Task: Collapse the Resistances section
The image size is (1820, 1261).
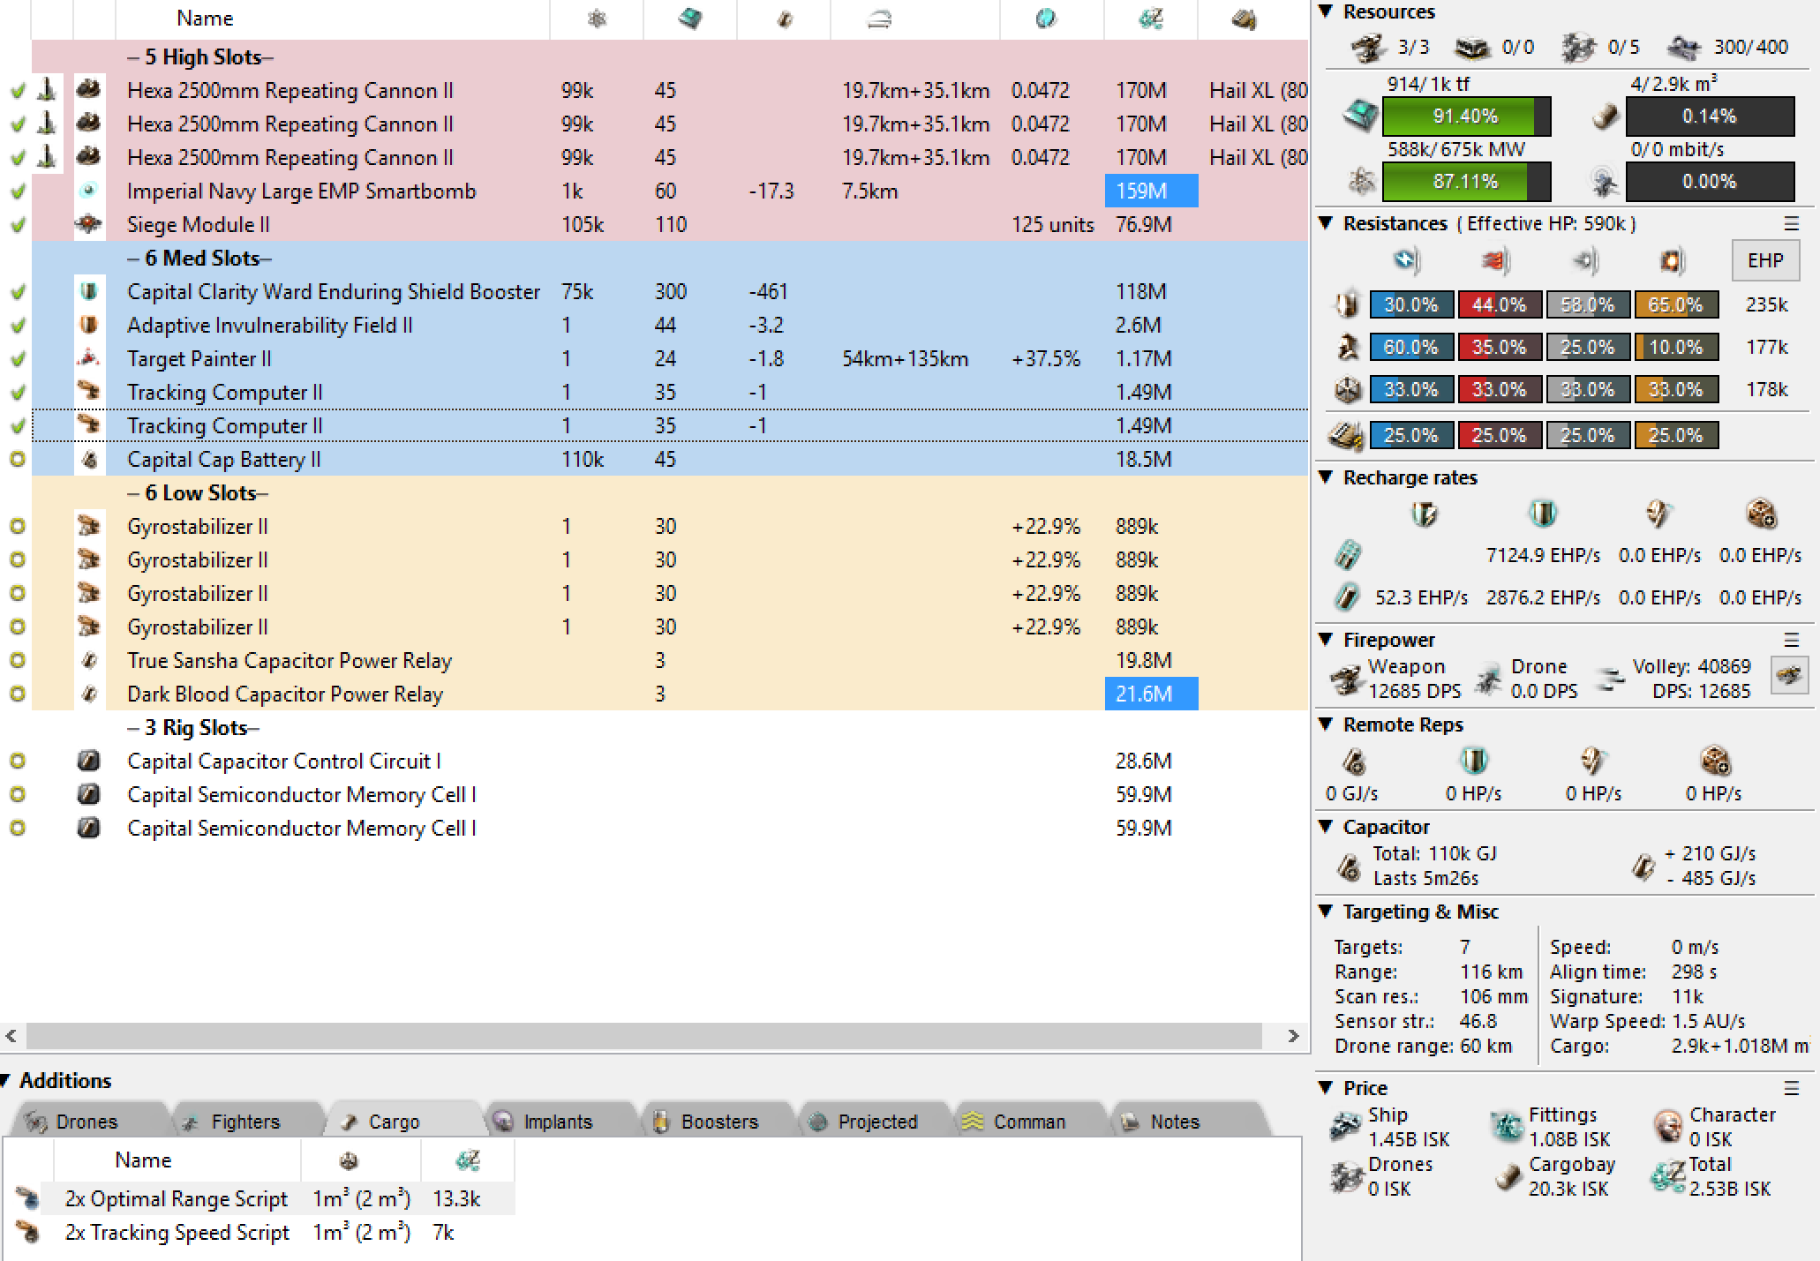Action: pyautogui.click(x=1326, y=223)
